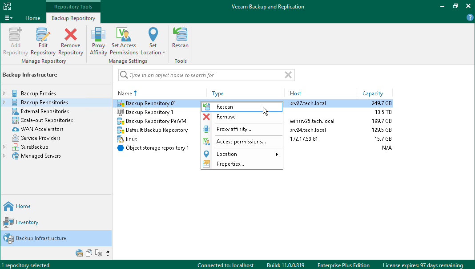Click the Remove Repository ribbon icon
This screenshot has height=269, width=475.
70,41
